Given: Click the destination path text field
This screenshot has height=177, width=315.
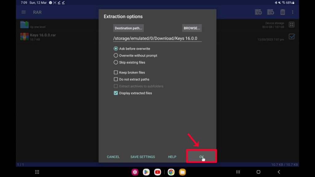Looking at the screenshot, I should (x=157, y=38).
